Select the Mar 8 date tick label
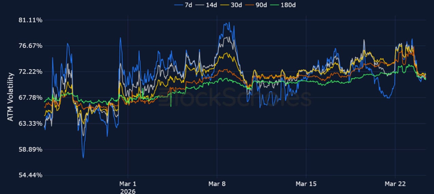This screenshot has width=434, height=194. coord(217,184)
